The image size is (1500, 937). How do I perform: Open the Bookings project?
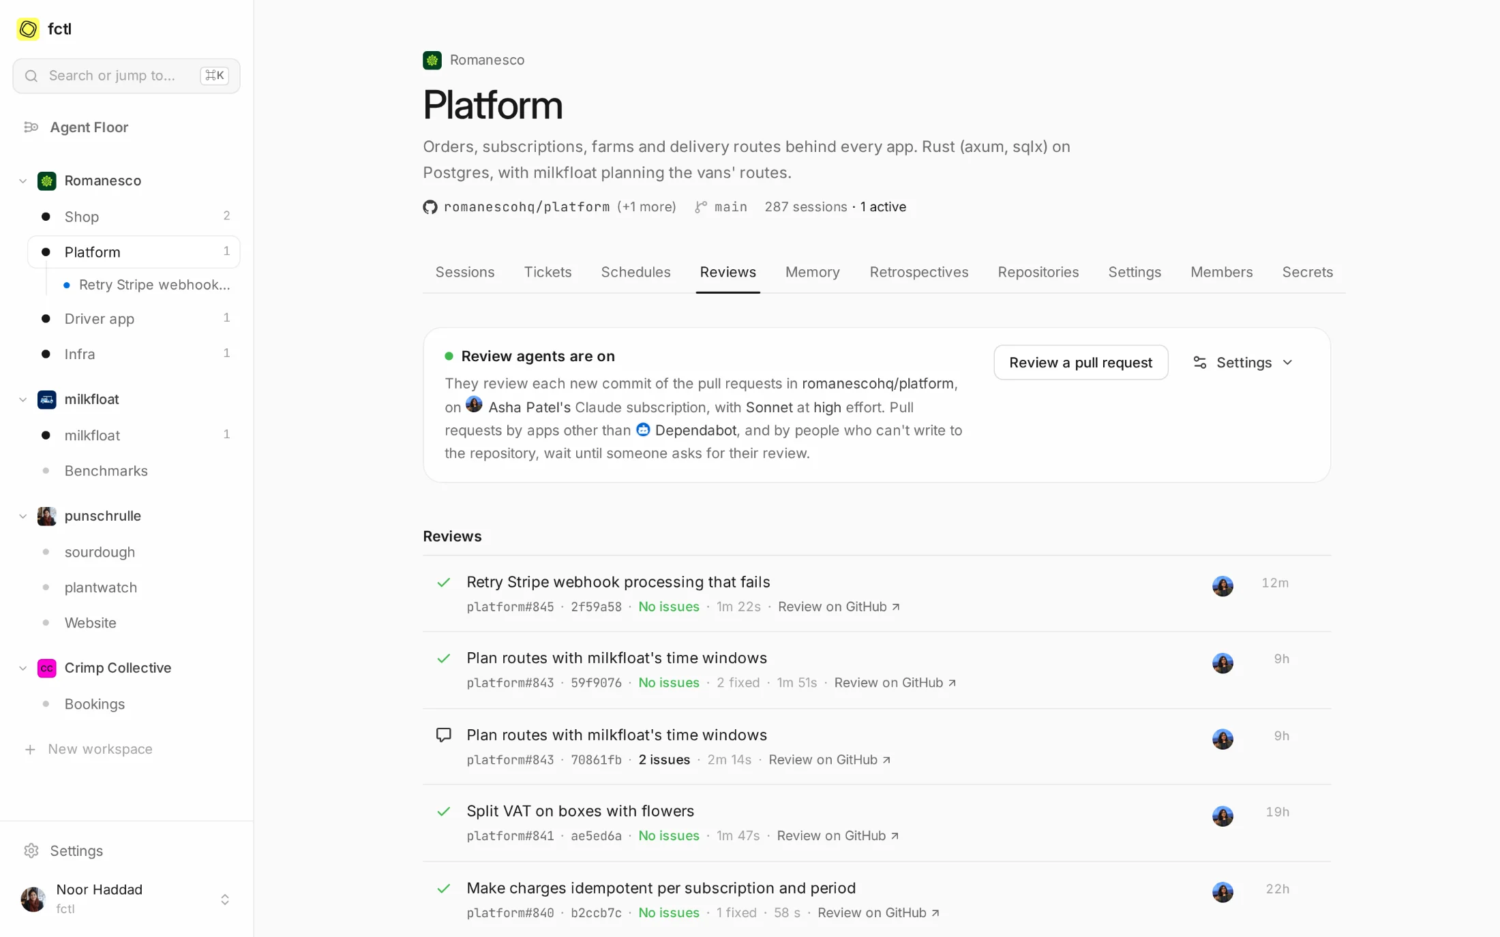134,704
